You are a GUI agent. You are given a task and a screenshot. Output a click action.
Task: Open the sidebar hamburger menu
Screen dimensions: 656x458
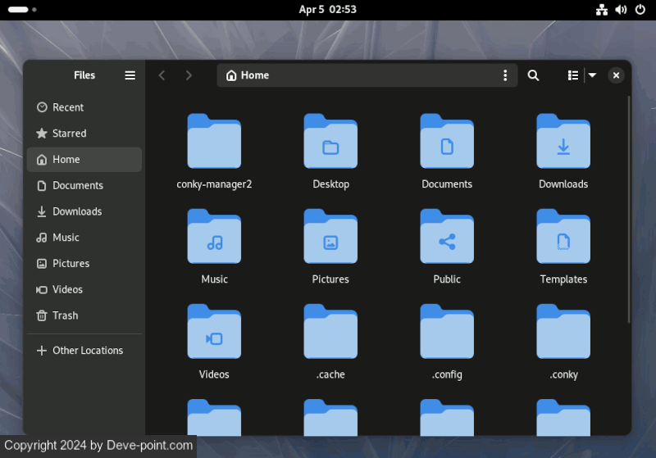[x=130, y=75]
